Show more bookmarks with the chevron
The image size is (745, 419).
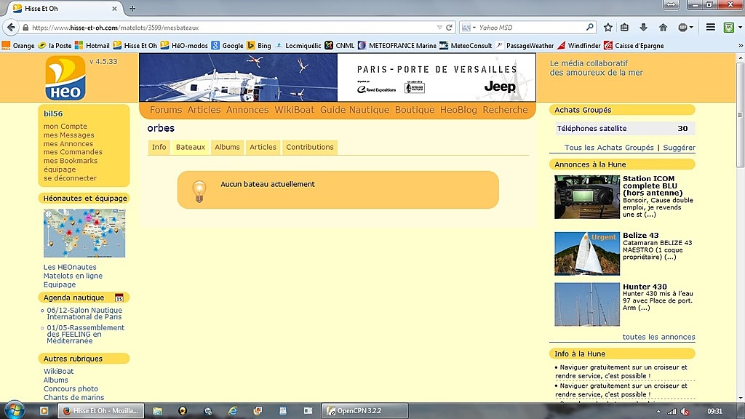pyautogui.click(x=740, y=46)
